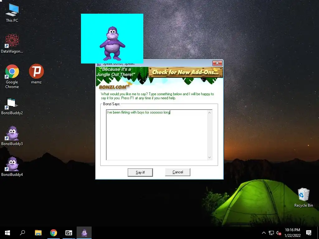Click the BonziBuddy taskbar icon
This screenshot has width=319, height=239.
tap(84, 233)
